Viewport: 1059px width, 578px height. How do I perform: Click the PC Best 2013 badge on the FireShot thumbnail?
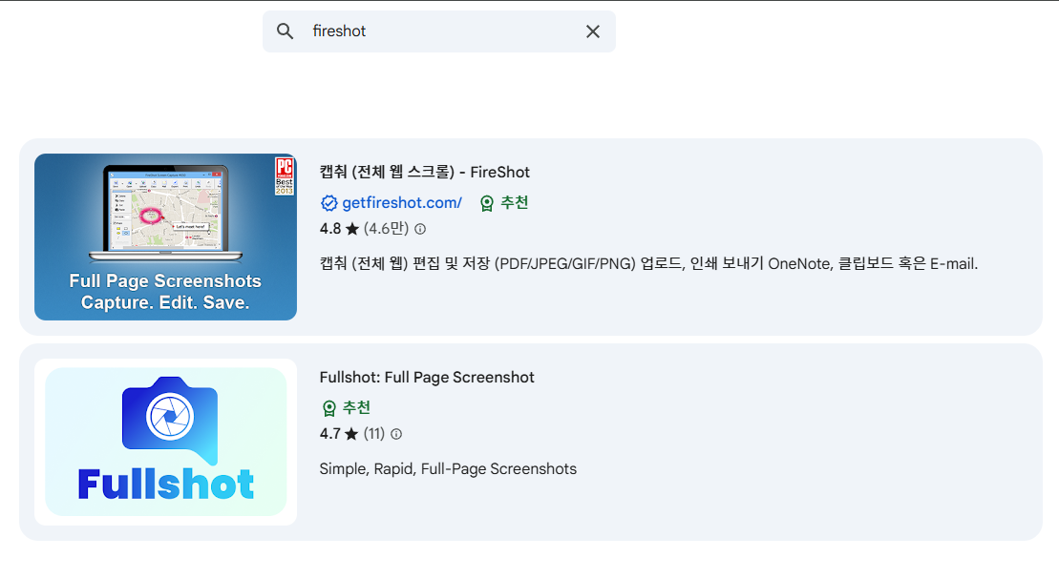285,176
